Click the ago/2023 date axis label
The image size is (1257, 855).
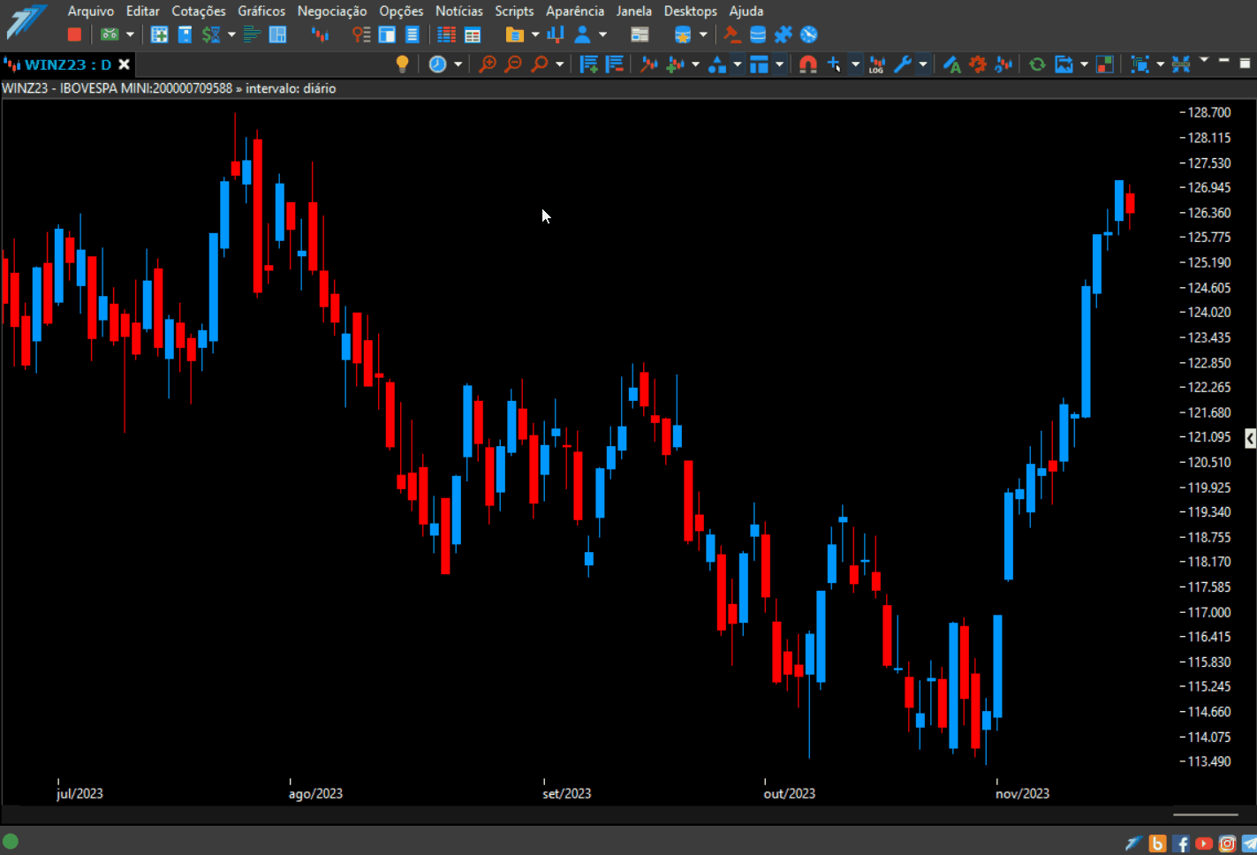pyautogui.click(x=315, y=793)
